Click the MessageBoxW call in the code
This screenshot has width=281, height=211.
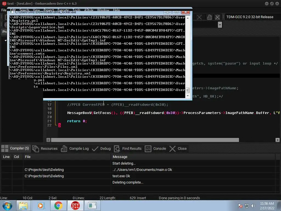173,113
